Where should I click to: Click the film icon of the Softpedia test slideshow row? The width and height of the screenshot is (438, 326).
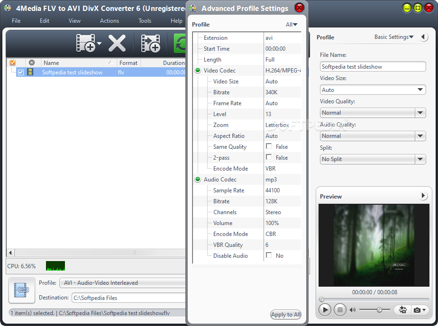tap(30, 72)
